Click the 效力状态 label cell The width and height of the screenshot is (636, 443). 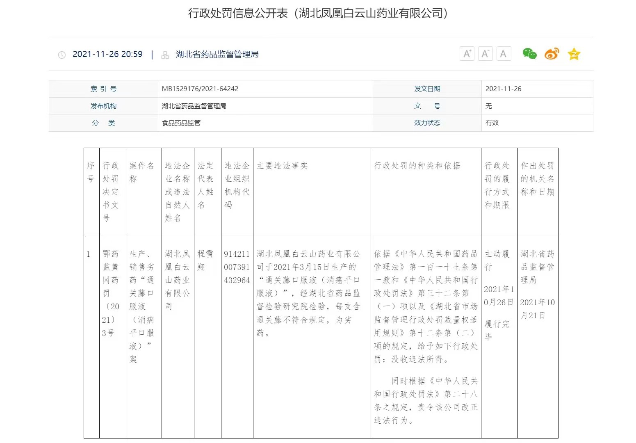pos(427,123)
